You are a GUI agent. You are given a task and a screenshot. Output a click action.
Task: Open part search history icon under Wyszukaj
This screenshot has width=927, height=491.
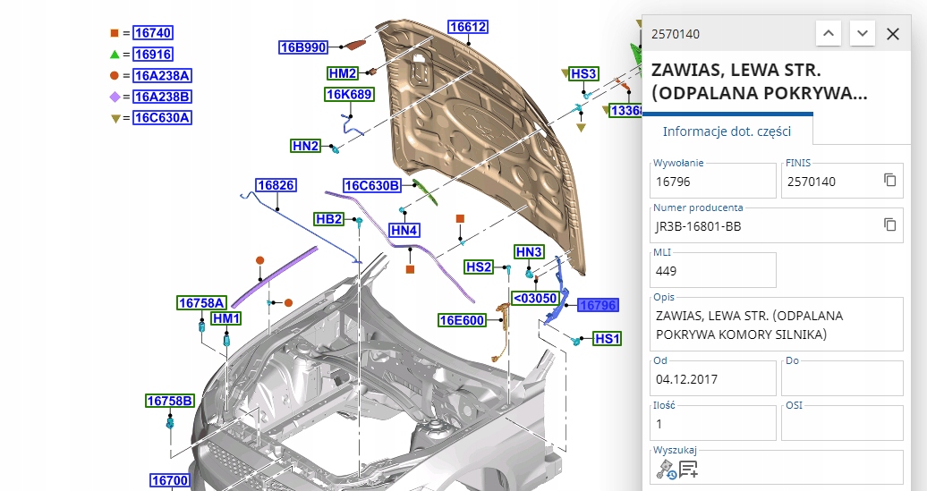point(667,470)
